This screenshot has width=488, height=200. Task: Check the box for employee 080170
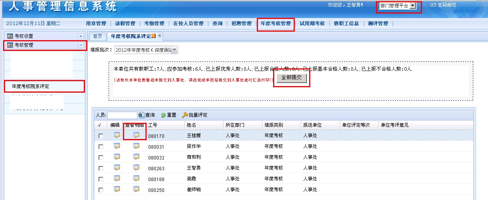pyautogui.click(x=101, y=136)
